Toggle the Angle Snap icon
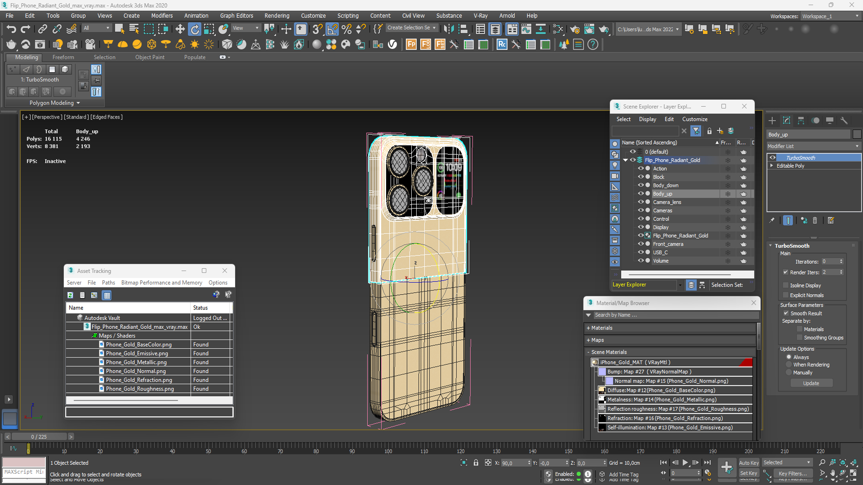 (332, 29)
